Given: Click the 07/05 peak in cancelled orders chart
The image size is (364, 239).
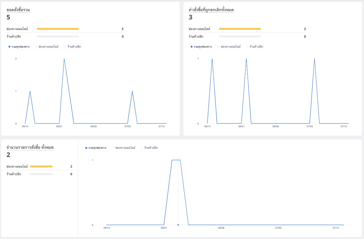Looking at the screenshot, I should pyautogui.click(x=314, y=59).
